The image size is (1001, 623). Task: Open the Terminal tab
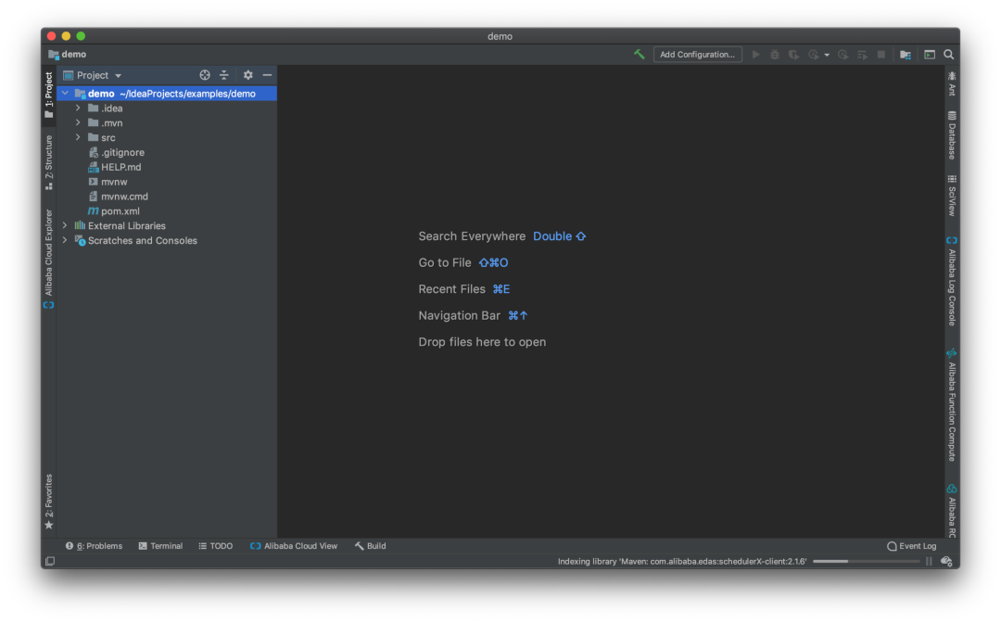[160, 546]
